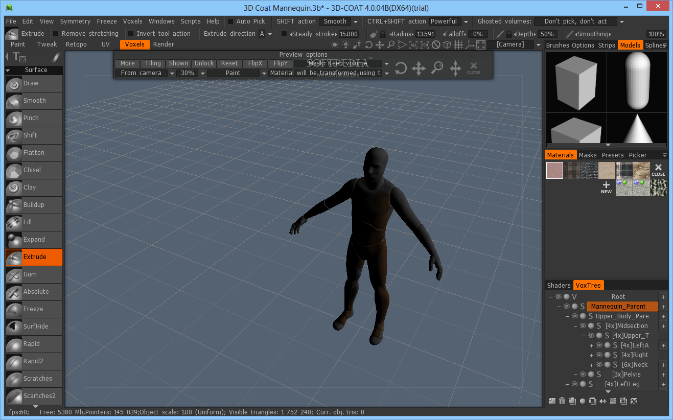
Task: Open the Voxels menu in menu bar
Action: (133, 21)
